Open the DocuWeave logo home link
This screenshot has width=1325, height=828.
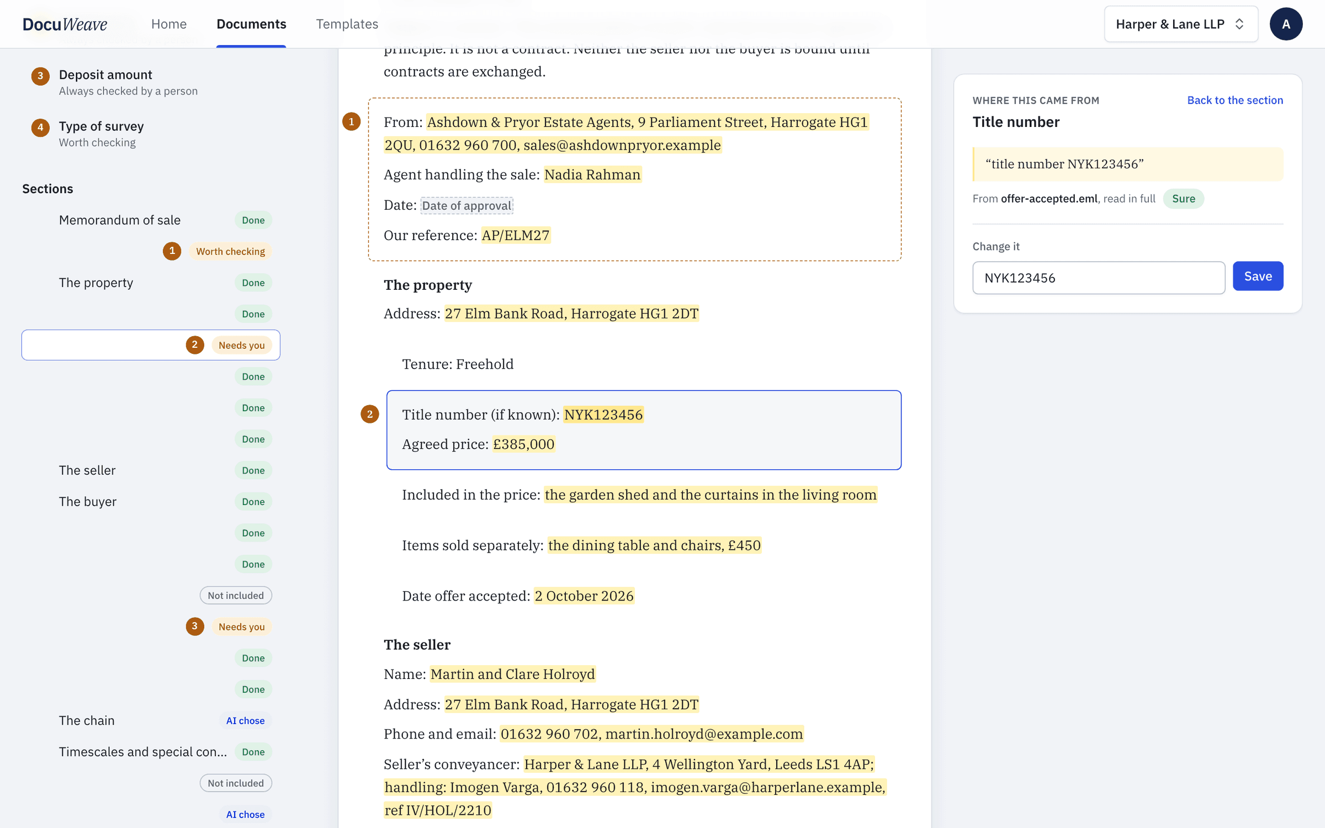click(65, 24)
